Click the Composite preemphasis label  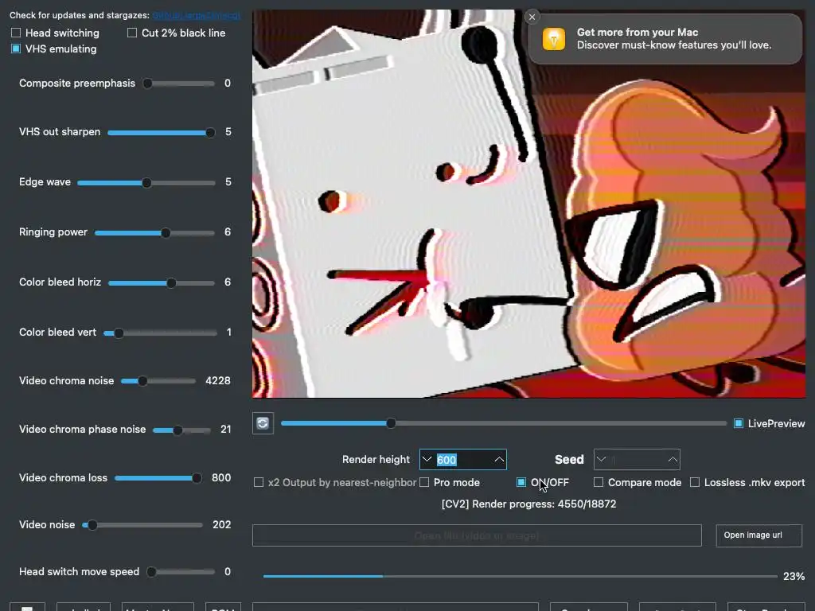77,83
